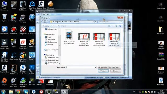Click the Windows Start button
The image size is (167, 94).
[3, 92]
